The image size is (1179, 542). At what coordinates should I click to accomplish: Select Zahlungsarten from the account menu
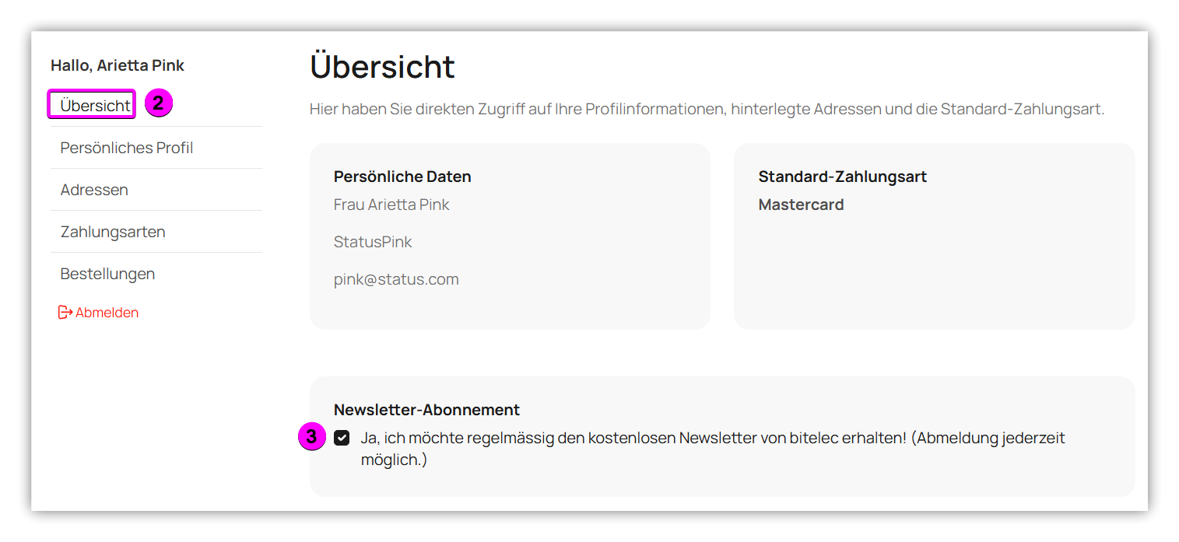tap(113, 232)
